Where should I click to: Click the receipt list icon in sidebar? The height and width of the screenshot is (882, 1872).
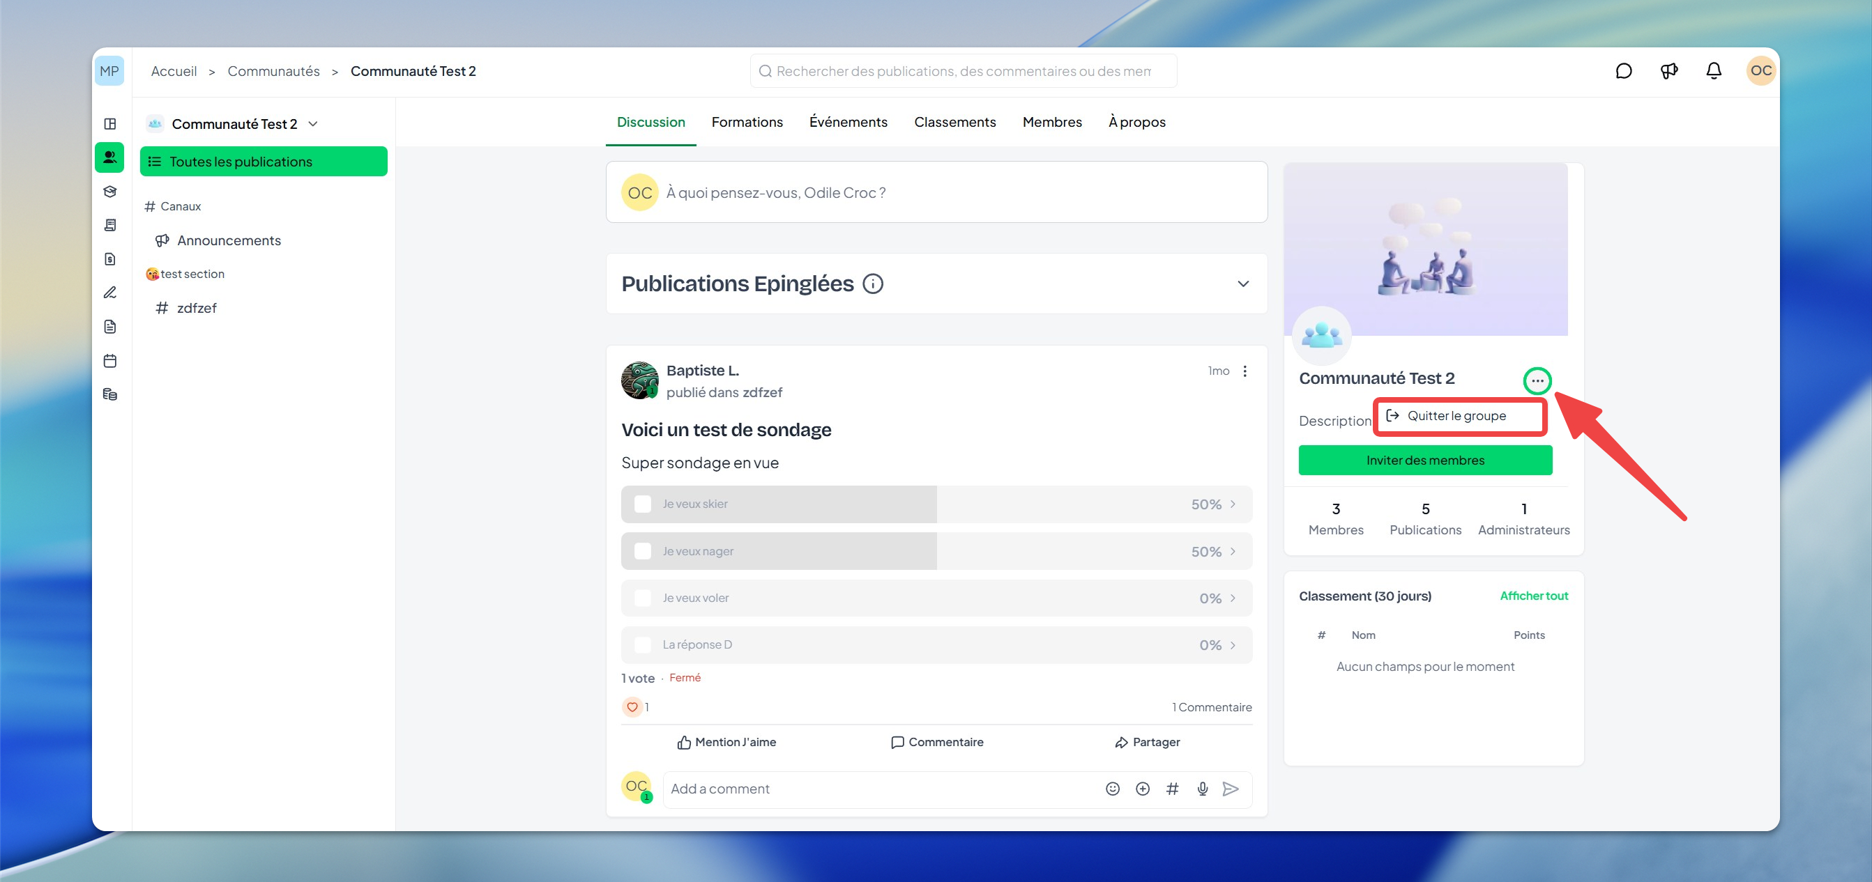(109, 225)
